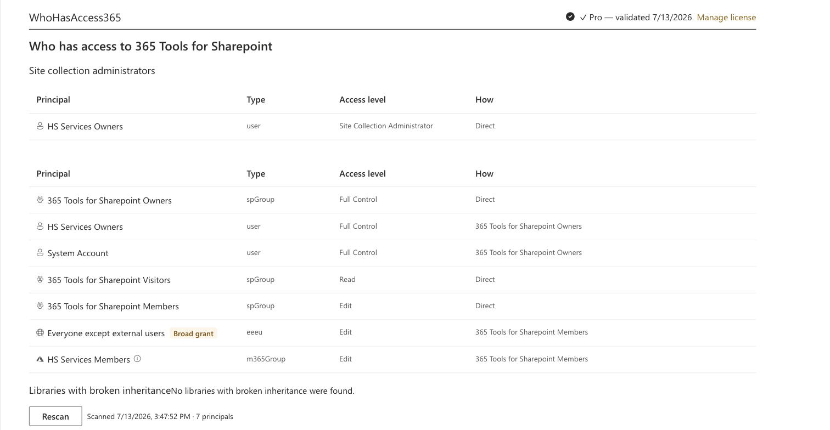Viewport: 830px width, 430px height.
Task: Click the group icon of Sharepoint Owners row
Action: [40, 200]
